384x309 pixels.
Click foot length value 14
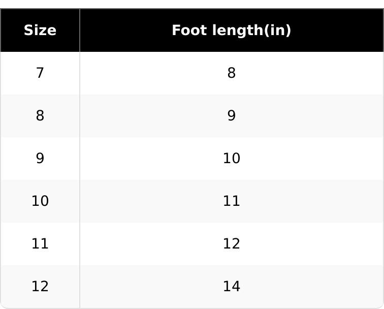(231, 287)
